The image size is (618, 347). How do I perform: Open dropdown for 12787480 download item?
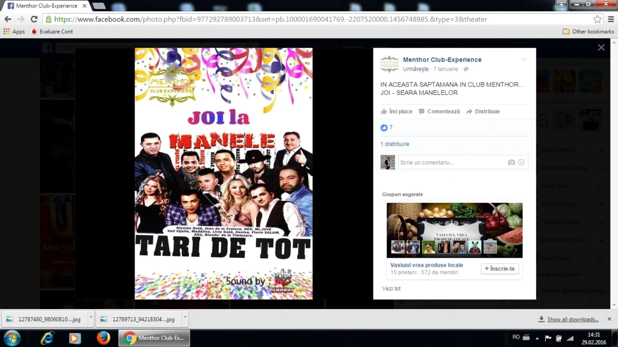(x=91, y=319)
